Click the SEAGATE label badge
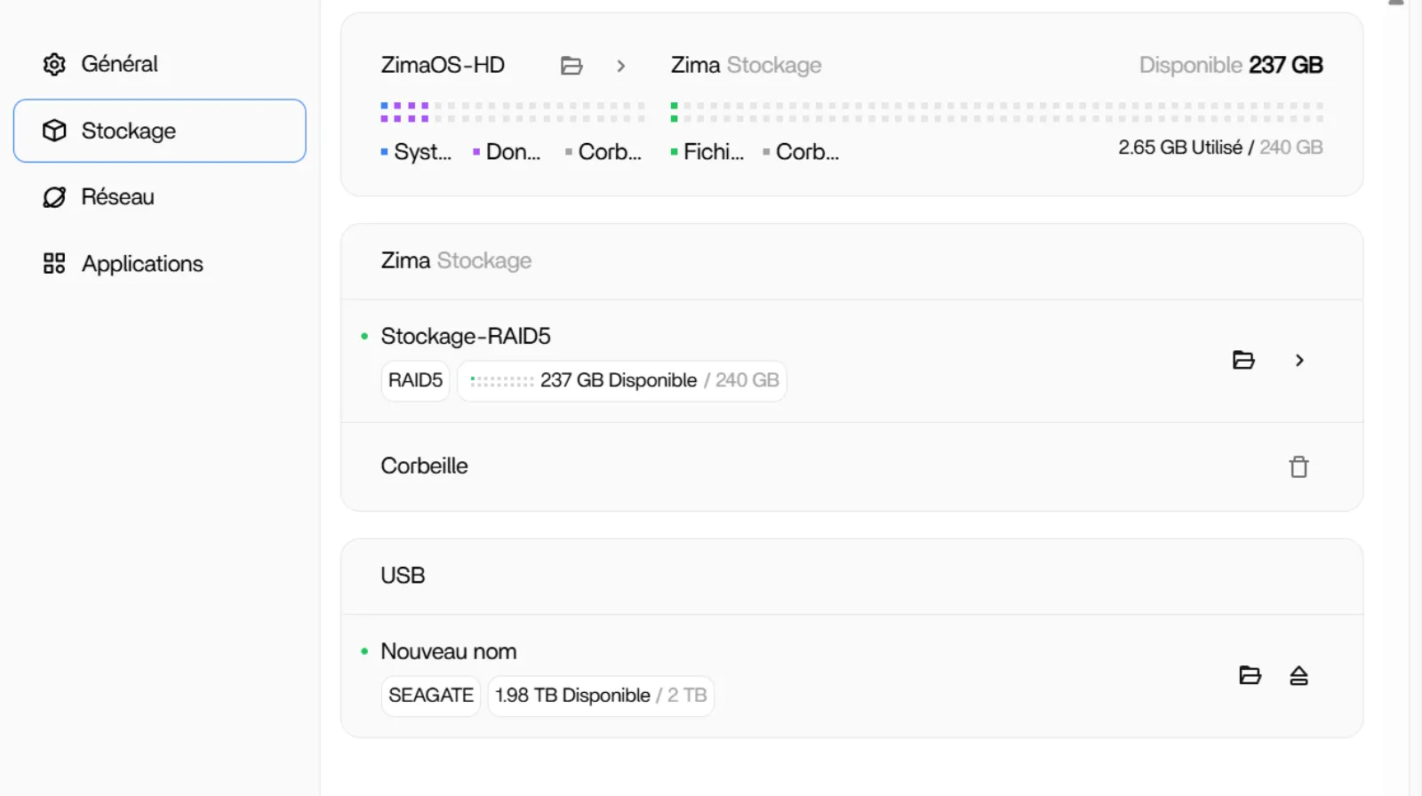Image resolution: width=1422 pixels, height=796 pixels. pos(430,696)
